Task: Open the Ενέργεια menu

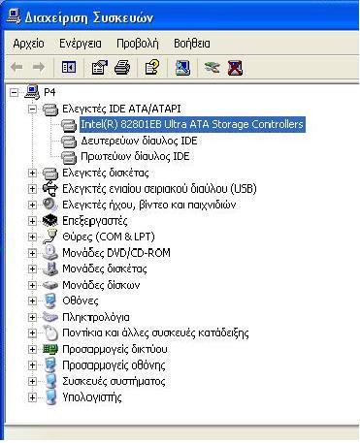Action: coord(81,44)
